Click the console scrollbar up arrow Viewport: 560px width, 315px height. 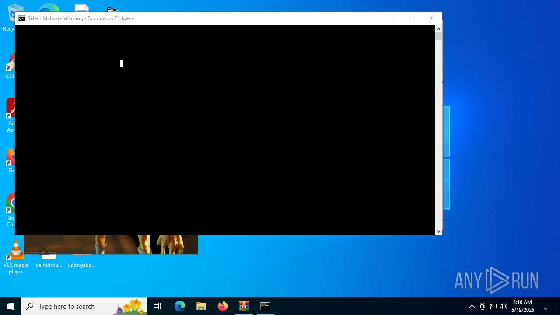(438, 29)
